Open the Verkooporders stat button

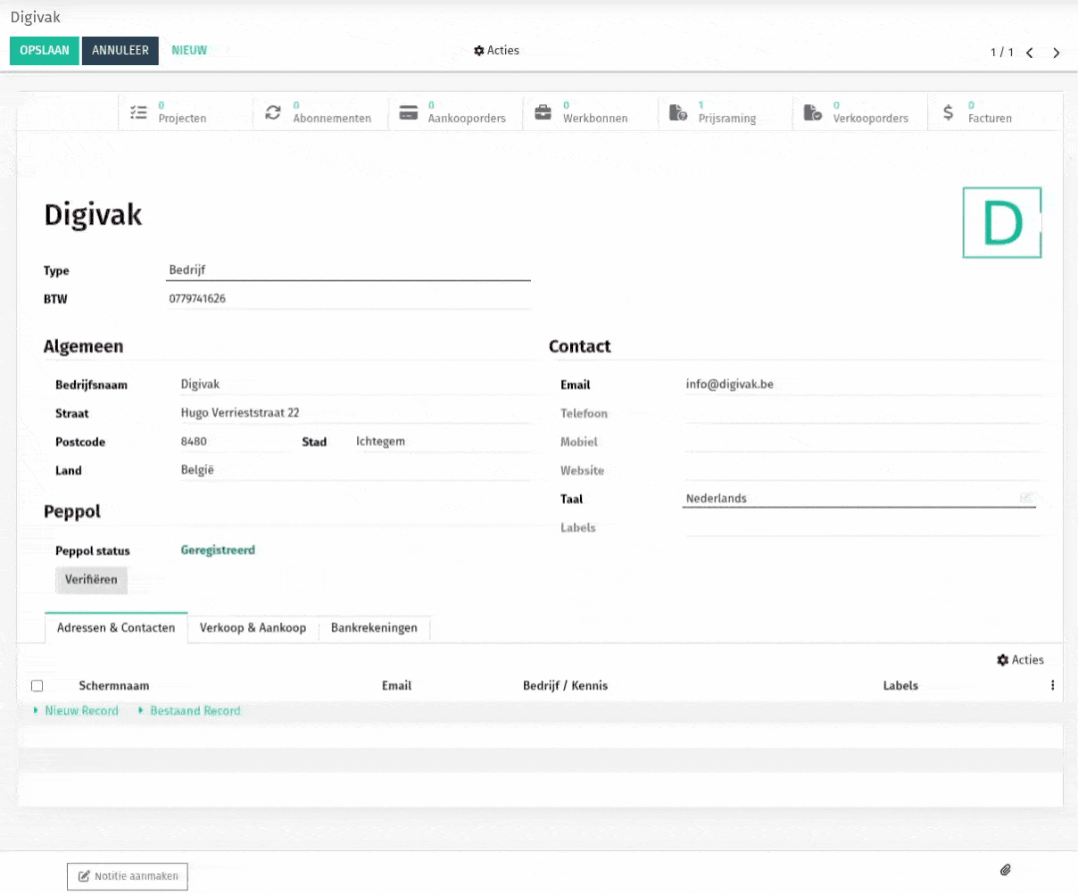coord(860,112)
